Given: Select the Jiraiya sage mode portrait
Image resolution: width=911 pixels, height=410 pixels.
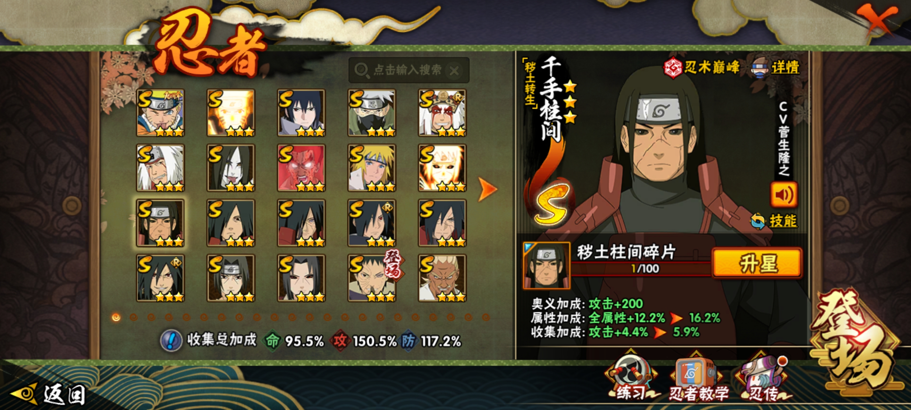Looking at the screenshot, I should click(442, 113).
